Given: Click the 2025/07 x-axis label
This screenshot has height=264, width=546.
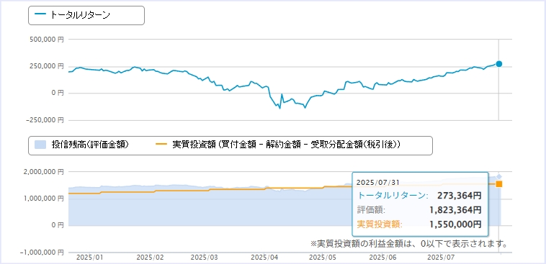Looking at the screenshot, I should (x=441, y=258).
